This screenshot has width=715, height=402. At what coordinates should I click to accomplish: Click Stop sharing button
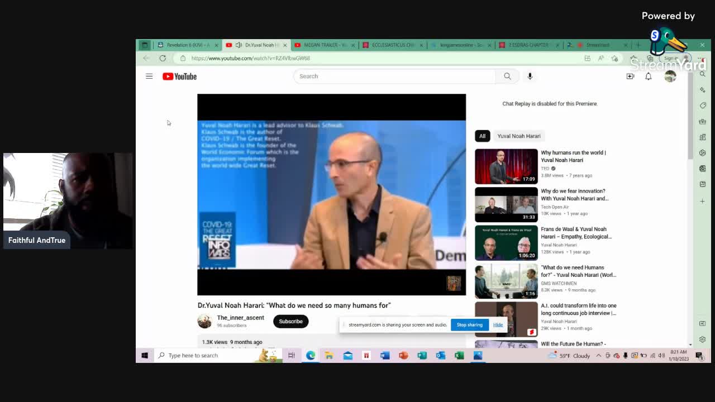[469, 325]
